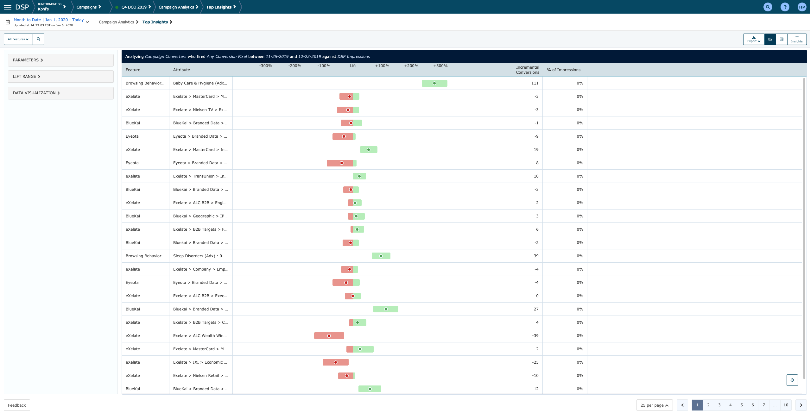Open the HP user profile avatar
The image size is (810, 413).
[x=801, y=7]
